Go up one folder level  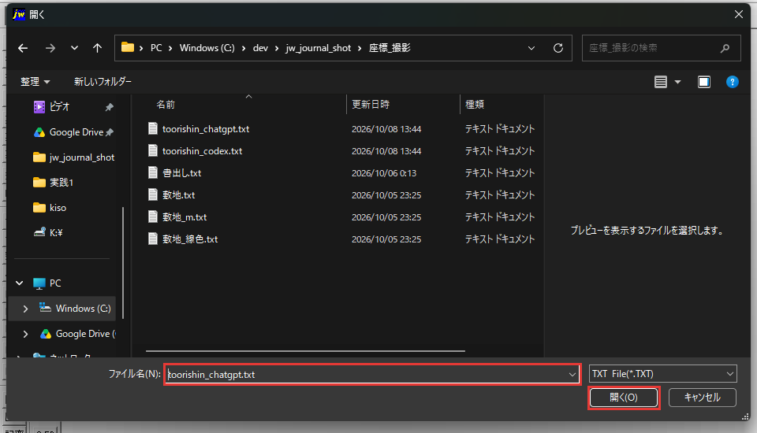pos(98,48)
